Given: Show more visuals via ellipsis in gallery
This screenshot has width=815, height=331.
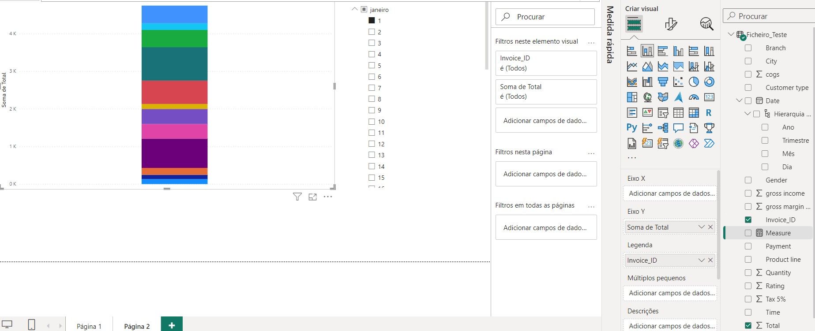Looking at the screenshot, I should 632,157.
